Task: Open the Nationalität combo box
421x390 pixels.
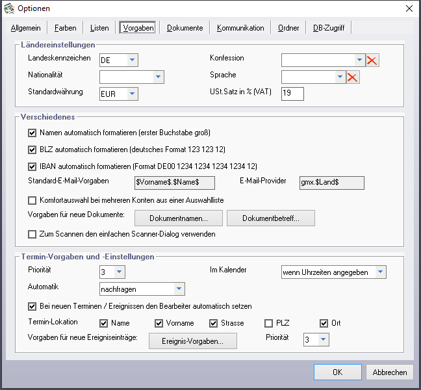Action: (158, 77)
